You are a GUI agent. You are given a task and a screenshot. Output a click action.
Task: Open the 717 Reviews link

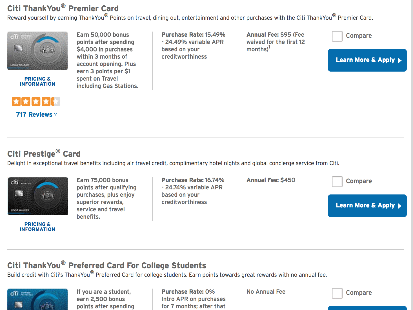[x=34, y=114]
